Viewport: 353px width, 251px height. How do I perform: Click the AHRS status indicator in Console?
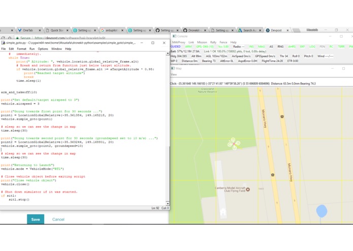pyautogui.click(x=292, y=47)
